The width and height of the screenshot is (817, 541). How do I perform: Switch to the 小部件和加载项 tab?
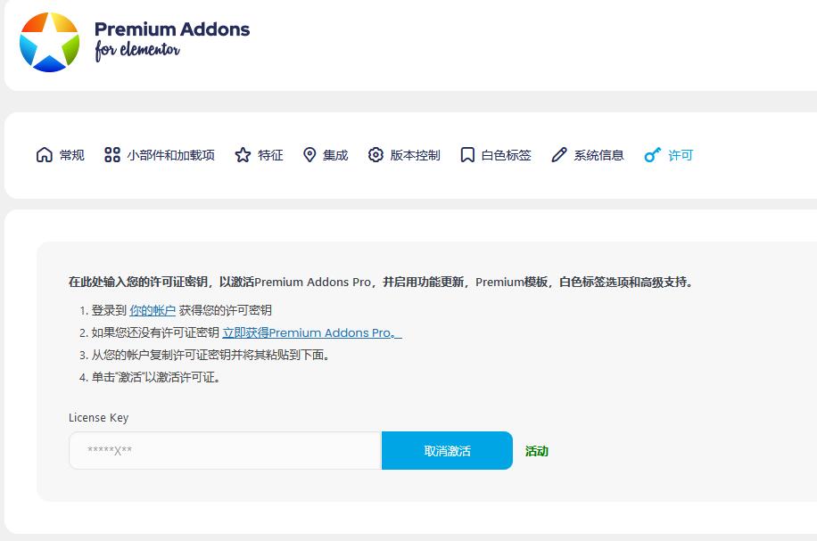(170, 155)
